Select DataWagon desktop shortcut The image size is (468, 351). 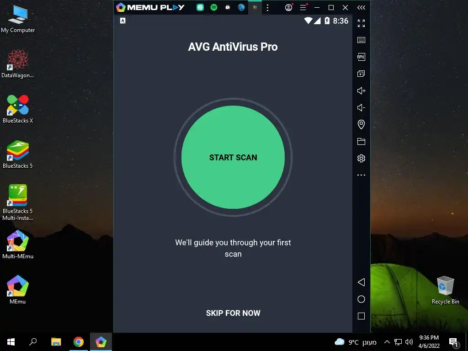click(18, 64)
